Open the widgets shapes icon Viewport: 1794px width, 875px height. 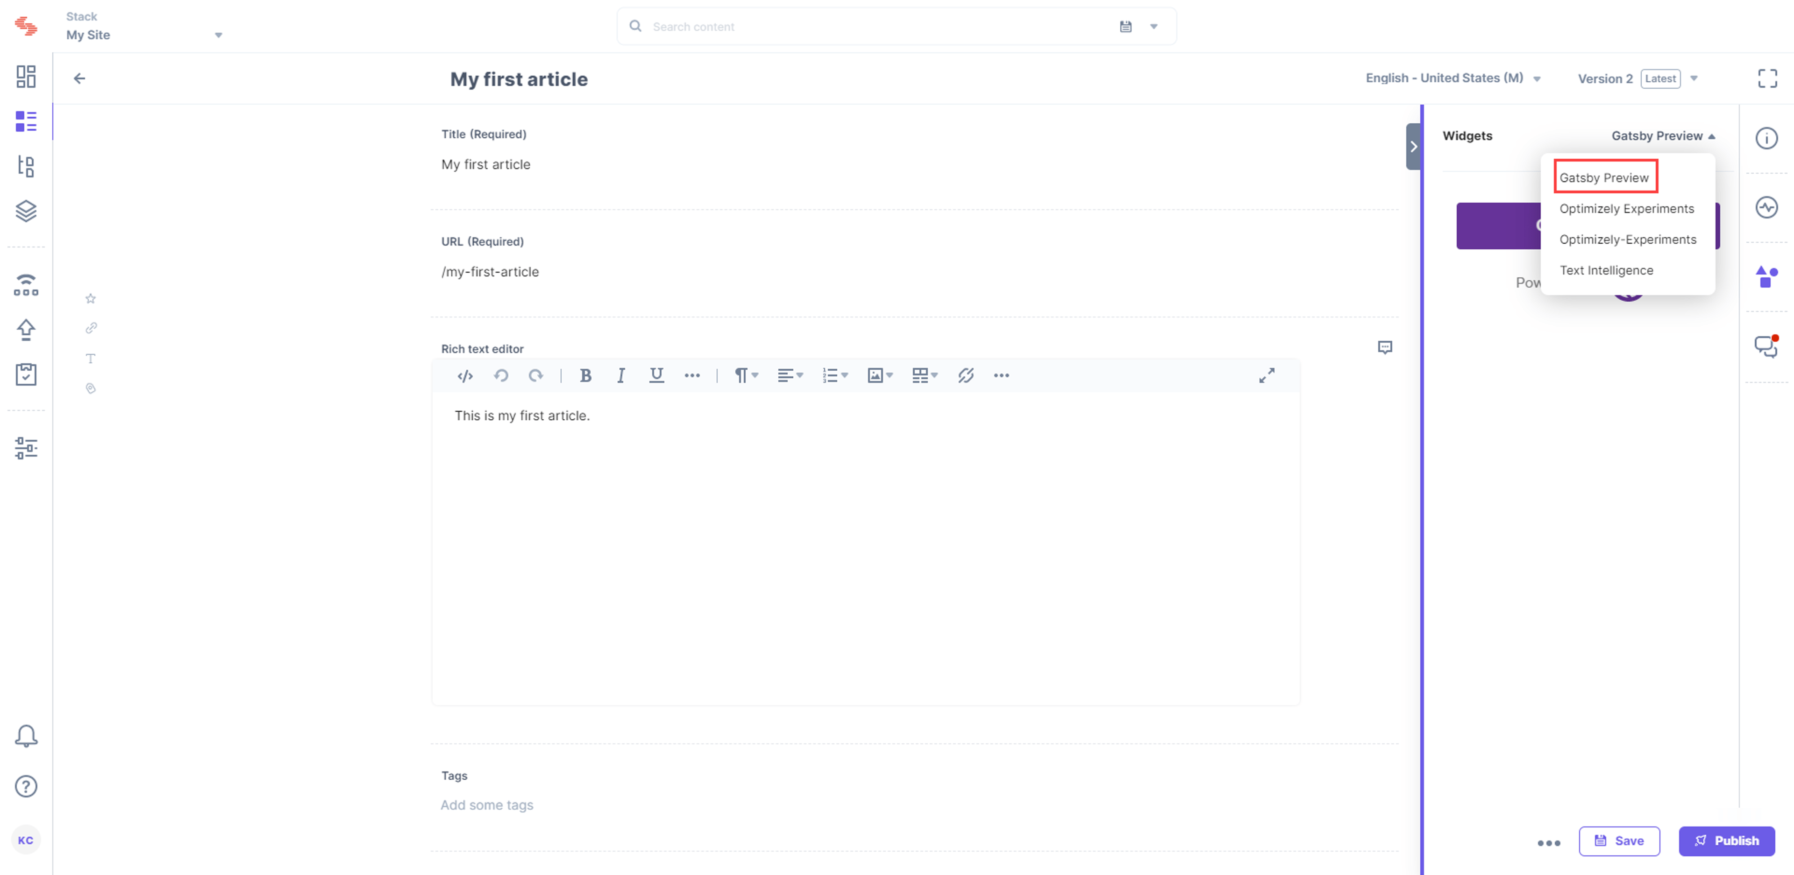[1766, 276]
